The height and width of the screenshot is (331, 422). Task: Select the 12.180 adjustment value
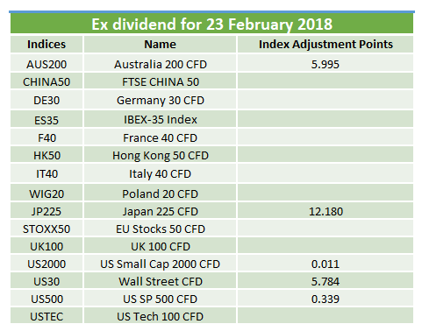[x=325, y=211]
